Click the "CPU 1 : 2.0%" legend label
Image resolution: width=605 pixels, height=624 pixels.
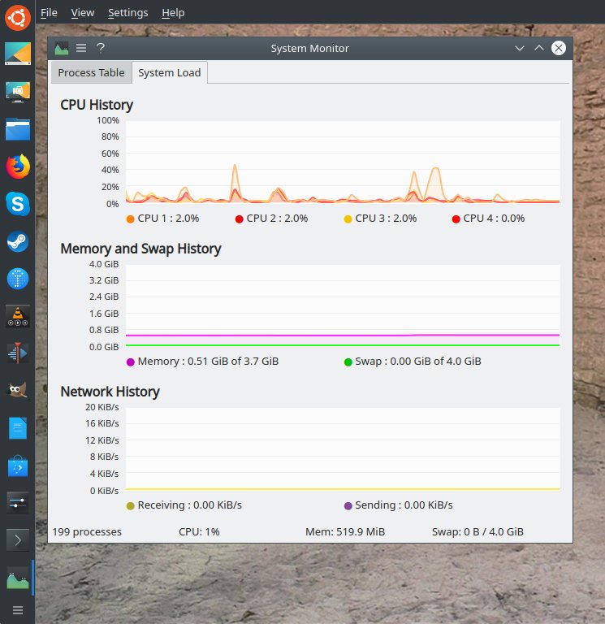168,219
